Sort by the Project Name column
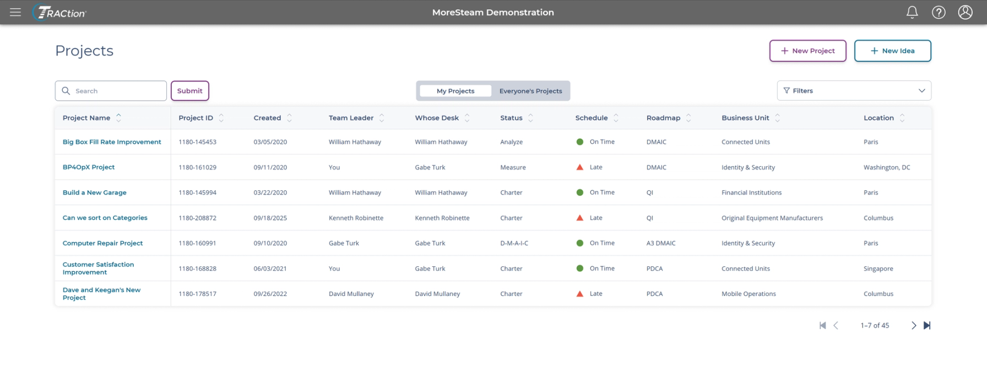The image size is (987, 372). (118, 118)
